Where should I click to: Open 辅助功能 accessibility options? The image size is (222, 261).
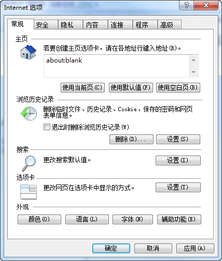click(179, 219)
